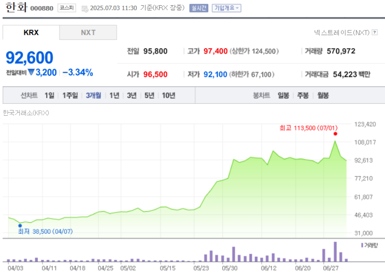This screenshot has height=277, width=385.
Task: Click the 시가 value 96,500
Action: [x=155, y=74]
